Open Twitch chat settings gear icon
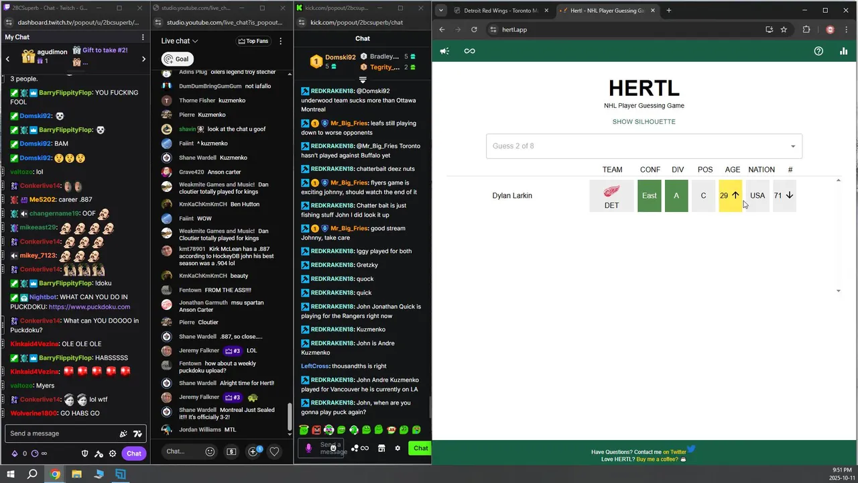The height and width of the screenshot is (483, 858). [x=113, y=453]
